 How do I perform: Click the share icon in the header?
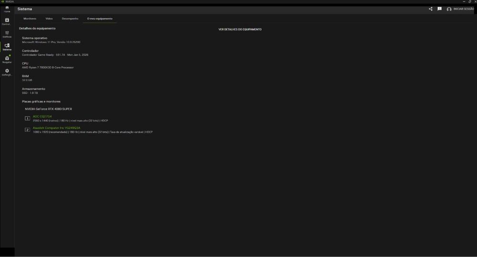430,9
